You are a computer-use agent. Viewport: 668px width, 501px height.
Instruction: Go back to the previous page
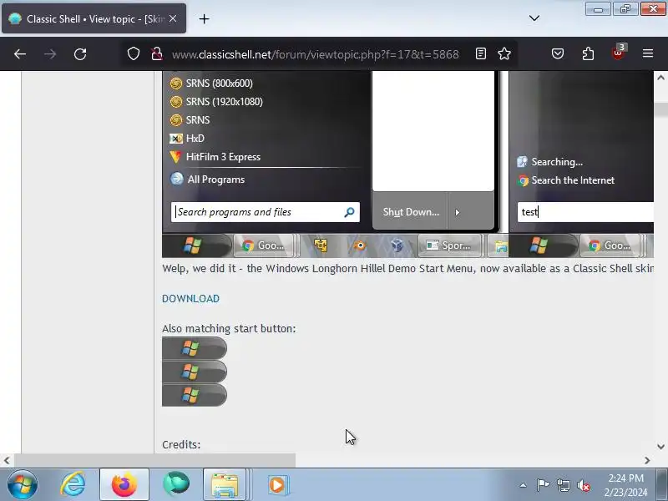pos(20,54)
